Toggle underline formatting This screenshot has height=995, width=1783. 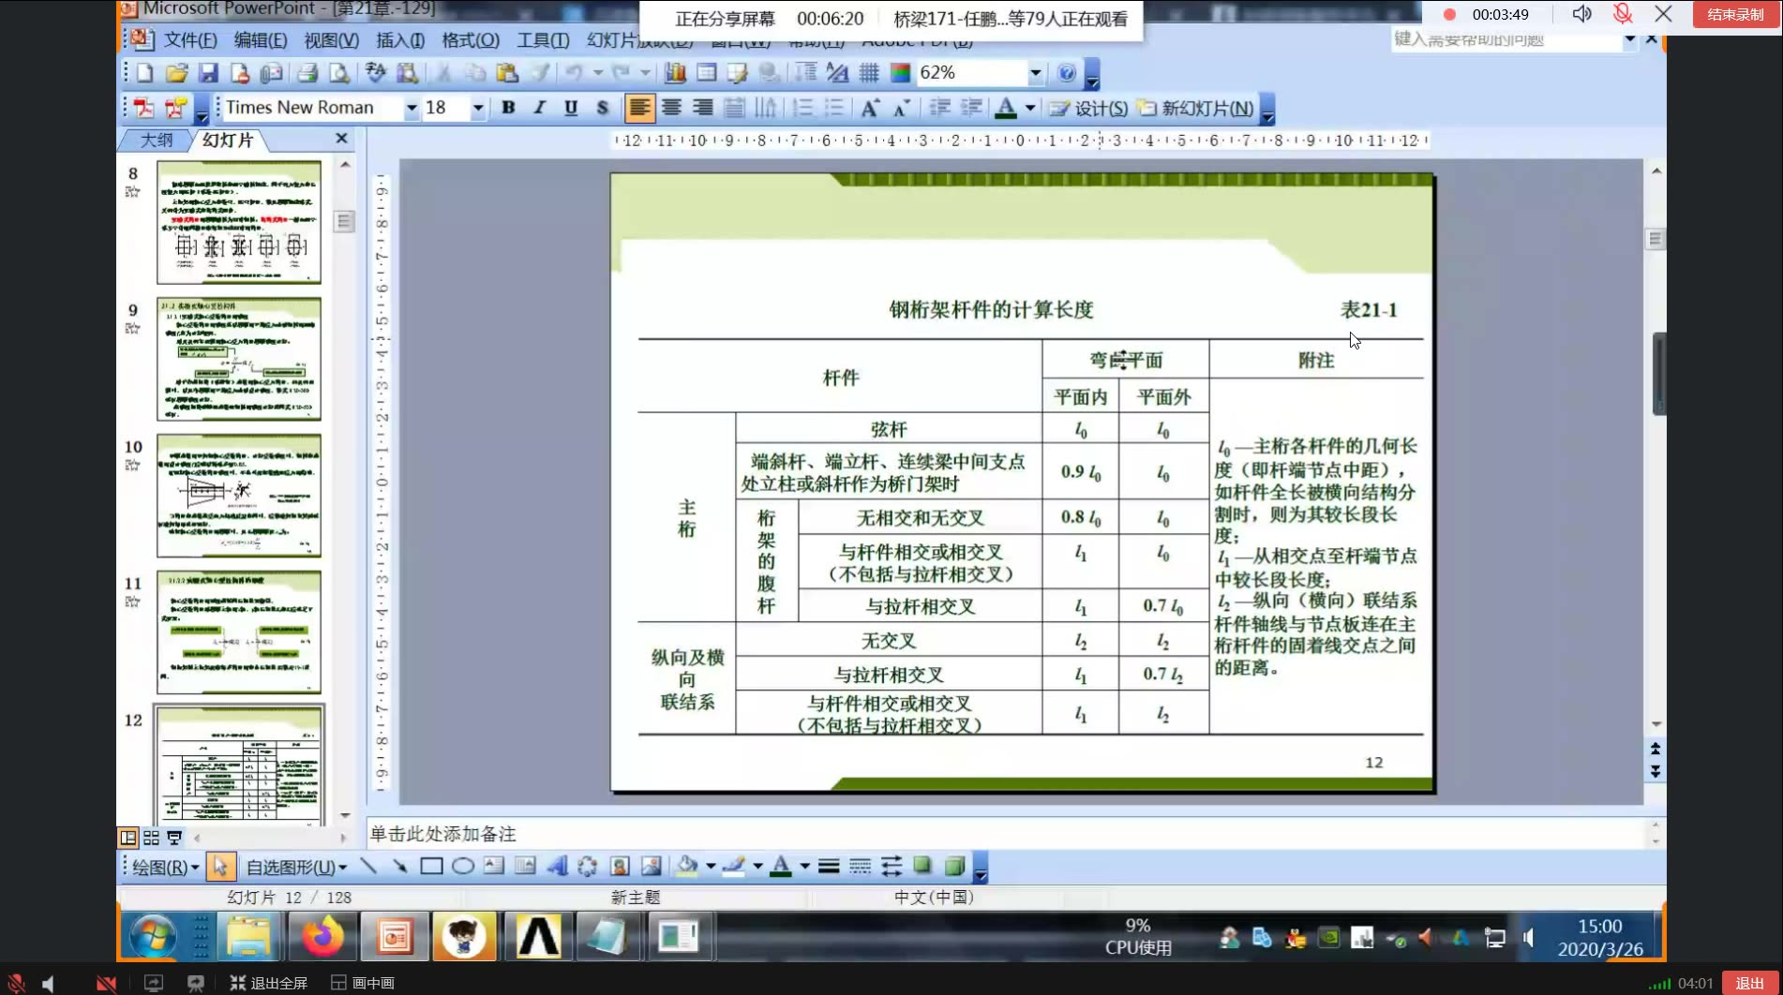tap(571, 108)
